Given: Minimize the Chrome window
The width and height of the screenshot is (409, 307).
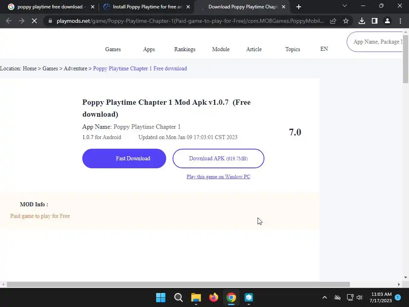Looking at the screenshot, I should [363, 6].
